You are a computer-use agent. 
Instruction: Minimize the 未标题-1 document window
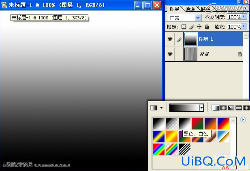pyautogui.click(x=138, y=5)
